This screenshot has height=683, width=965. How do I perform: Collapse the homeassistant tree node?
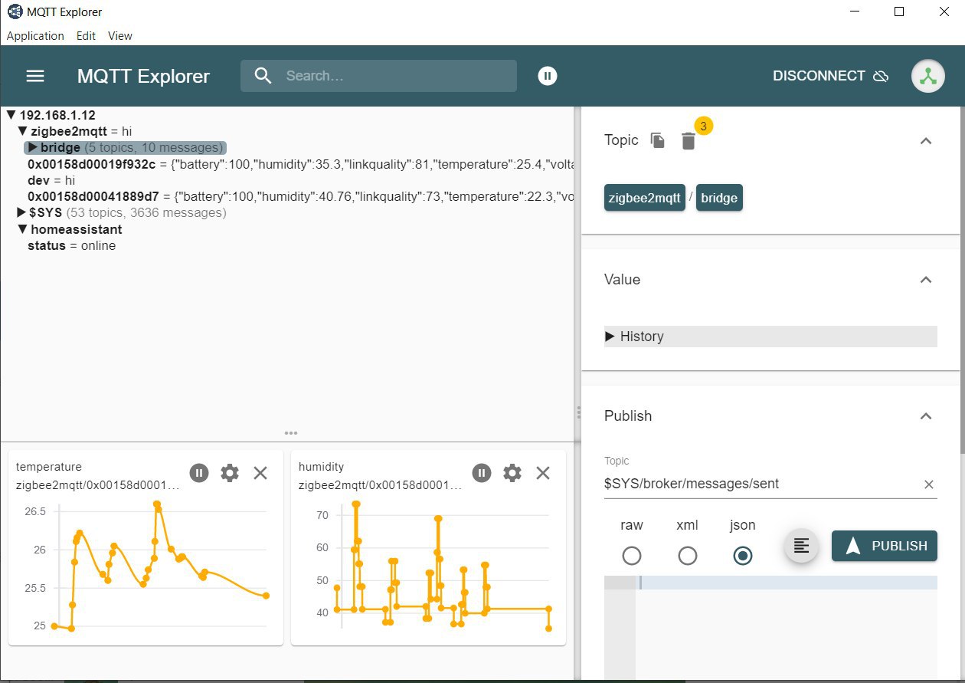click(x=22, y=228)
